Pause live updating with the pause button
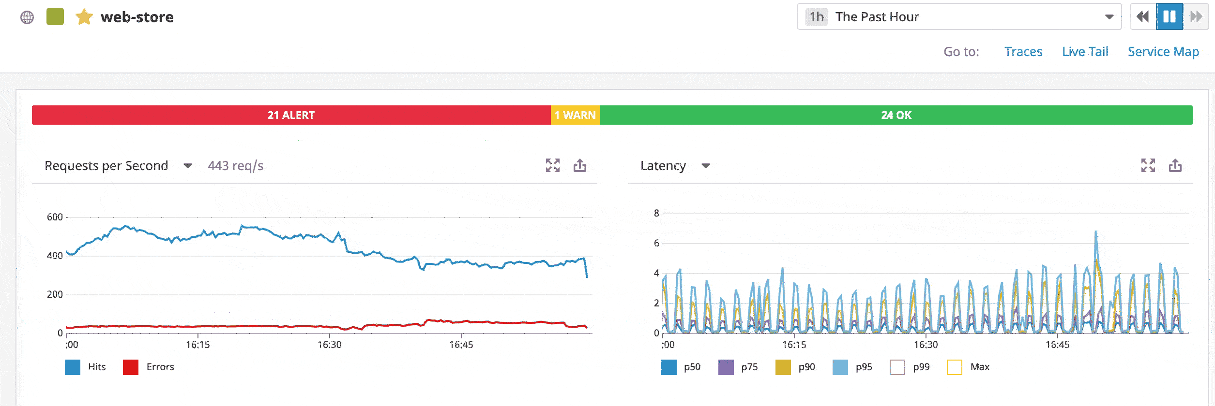This screenshot has height=406, width=1215. [x=1169, y=17]
